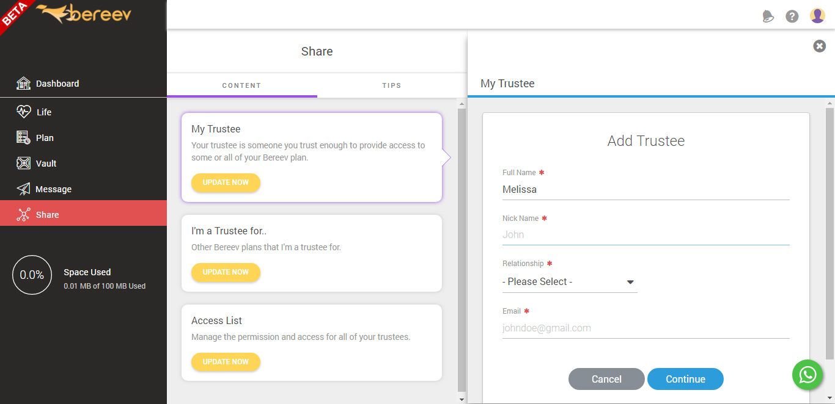Click the Email input field

tap(646, 328)
